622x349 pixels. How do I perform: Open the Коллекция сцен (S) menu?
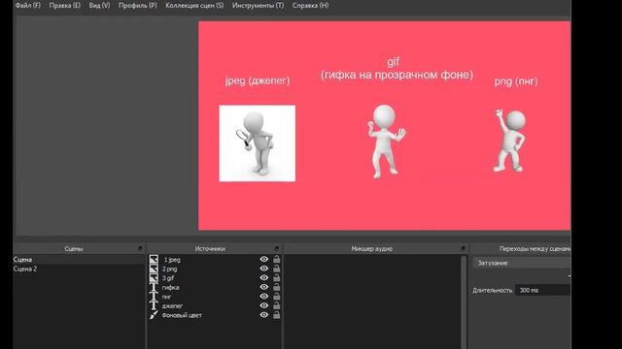(194, 6)
